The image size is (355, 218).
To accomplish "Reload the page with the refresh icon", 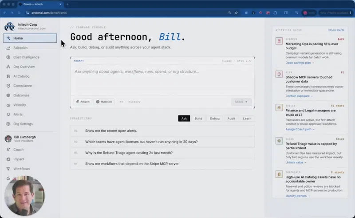I will (19, 13).
